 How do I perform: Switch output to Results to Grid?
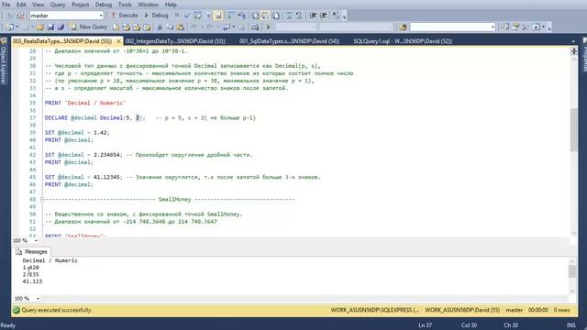pos(265,16)
